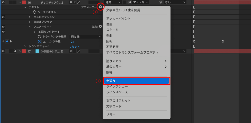251x123 pixels.
Task: Collapse layer 16 with its chevron
Action: pyautogui.click(x=20, y=2)
